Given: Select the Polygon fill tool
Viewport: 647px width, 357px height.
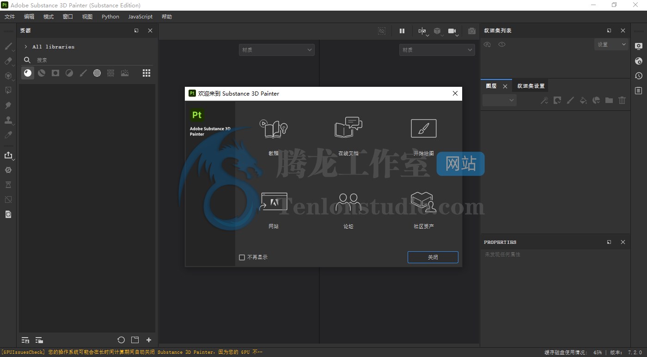Looking at the screenshot, I should point(8,91).
